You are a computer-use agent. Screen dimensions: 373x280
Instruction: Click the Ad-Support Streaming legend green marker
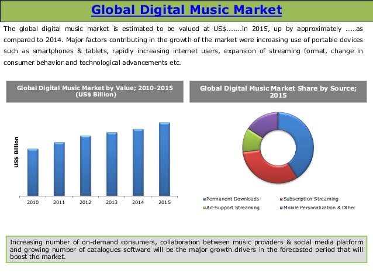pos(205,208)
